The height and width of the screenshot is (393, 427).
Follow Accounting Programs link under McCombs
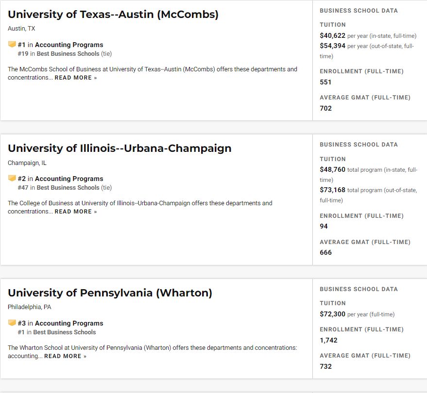pyautogui.click(x=69, y=45)
